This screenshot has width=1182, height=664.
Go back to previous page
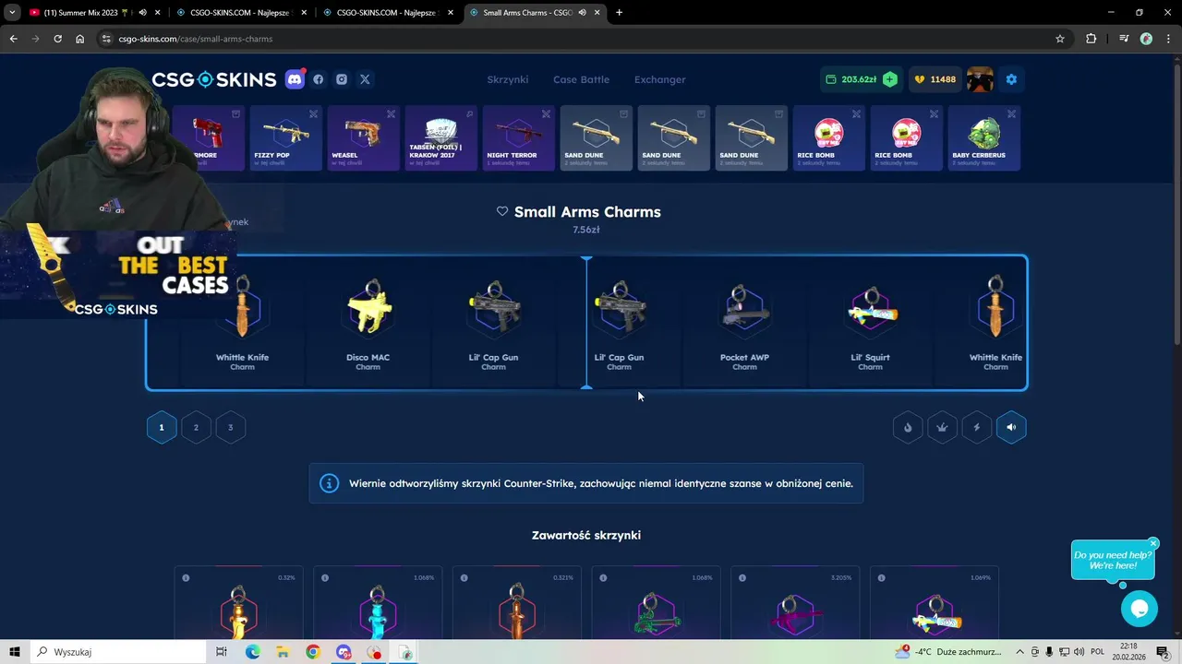[13, 39]
